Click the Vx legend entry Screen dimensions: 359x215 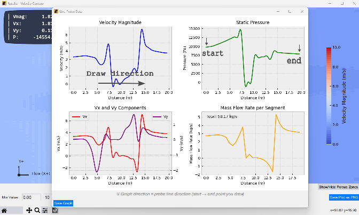pyautogui.click(x=80, y=116)
